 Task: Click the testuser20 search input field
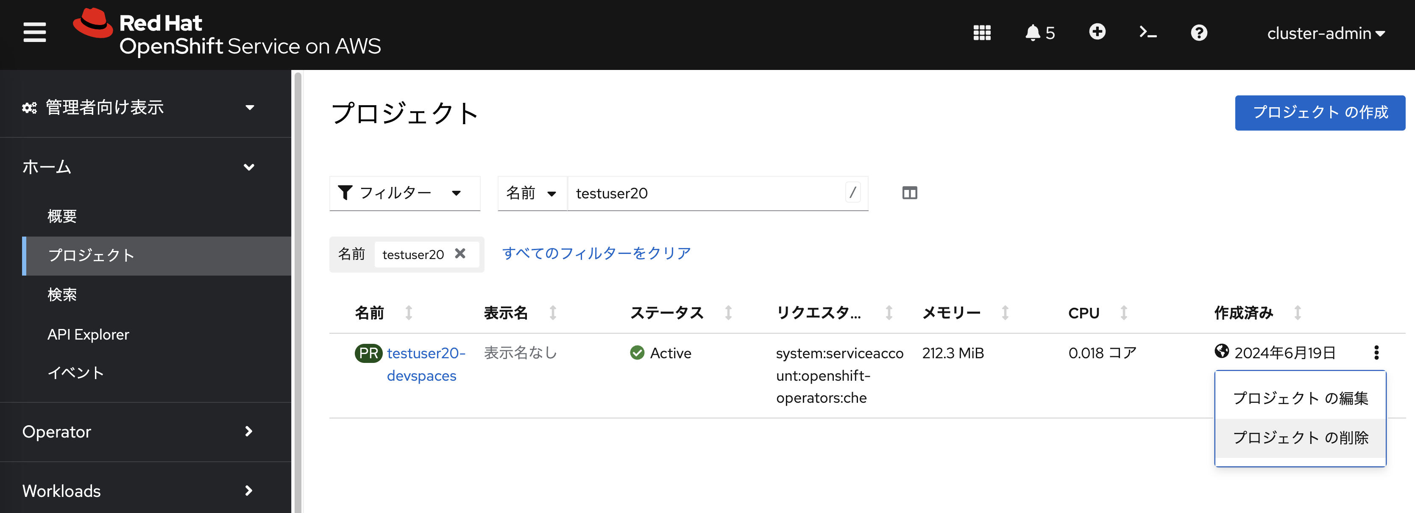(717, 193)
